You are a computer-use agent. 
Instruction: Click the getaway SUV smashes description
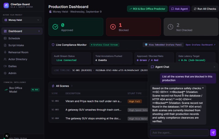[93, 110]
